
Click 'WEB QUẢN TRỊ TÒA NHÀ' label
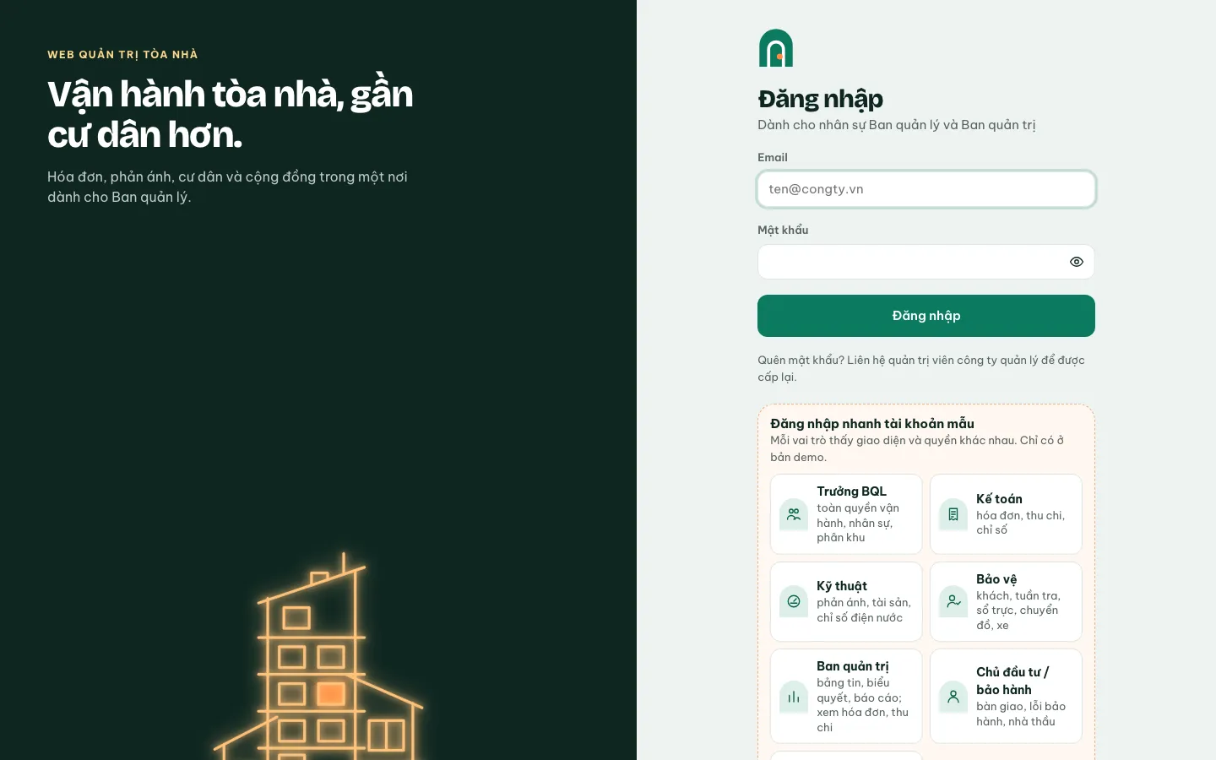click(x=122, y=55)
